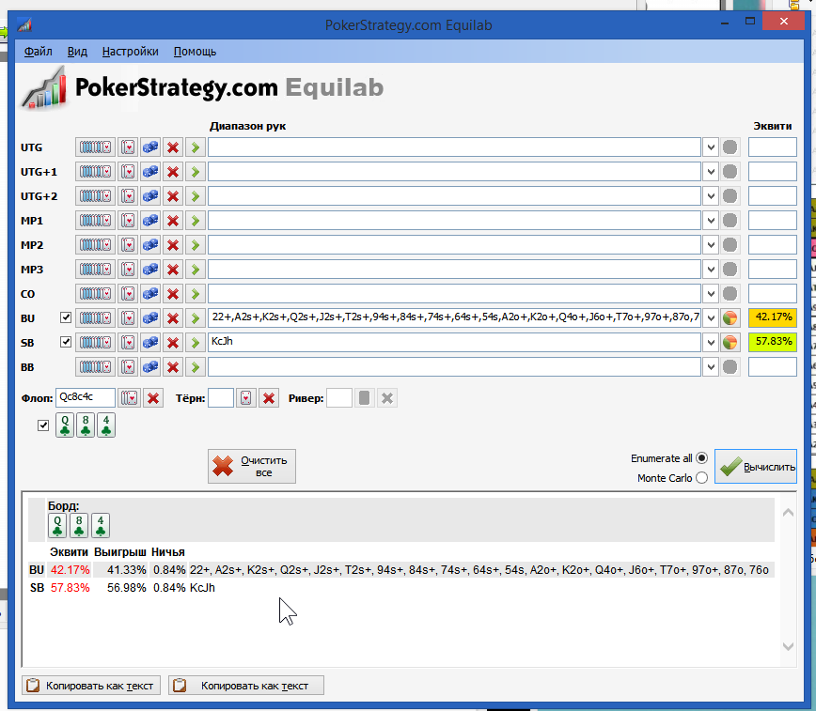Click Очистить все clear all button

(252, 467)
